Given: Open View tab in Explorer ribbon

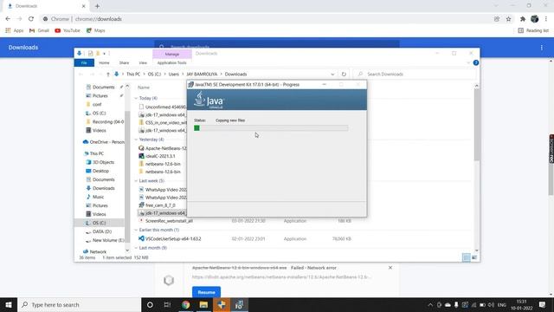Looking at the screenshot, I should [143, 63].
